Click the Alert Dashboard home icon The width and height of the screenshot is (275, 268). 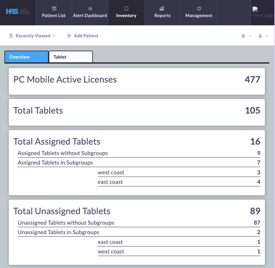(90, 8)
